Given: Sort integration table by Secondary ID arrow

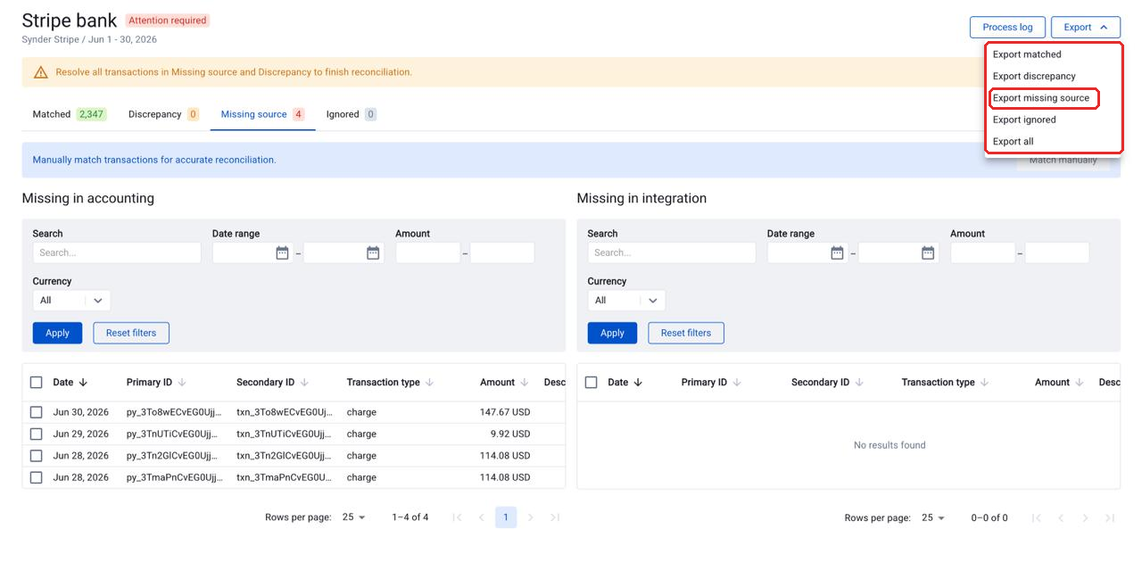Looking at the screenshot, I should click(x=859, y=383).
